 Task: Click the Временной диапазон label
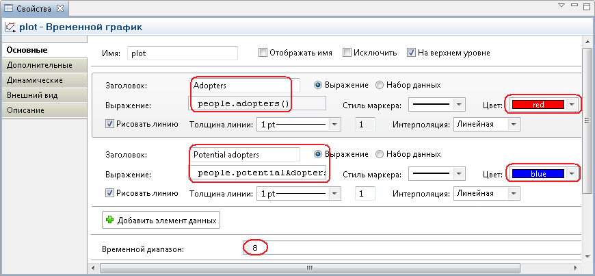tap(143, 249)
